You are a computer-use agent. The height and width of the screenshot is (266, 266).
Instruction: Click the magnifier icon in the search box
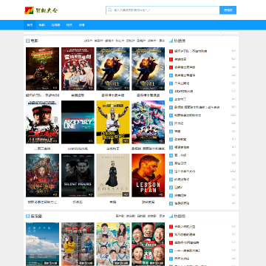[110, 10]
